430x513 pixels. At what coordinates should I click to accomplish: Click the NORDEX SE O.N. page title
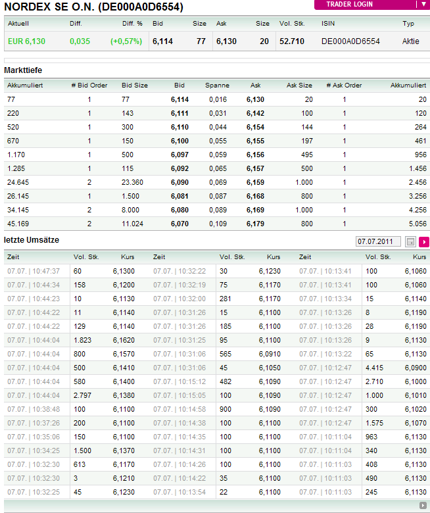coord(93,7)
